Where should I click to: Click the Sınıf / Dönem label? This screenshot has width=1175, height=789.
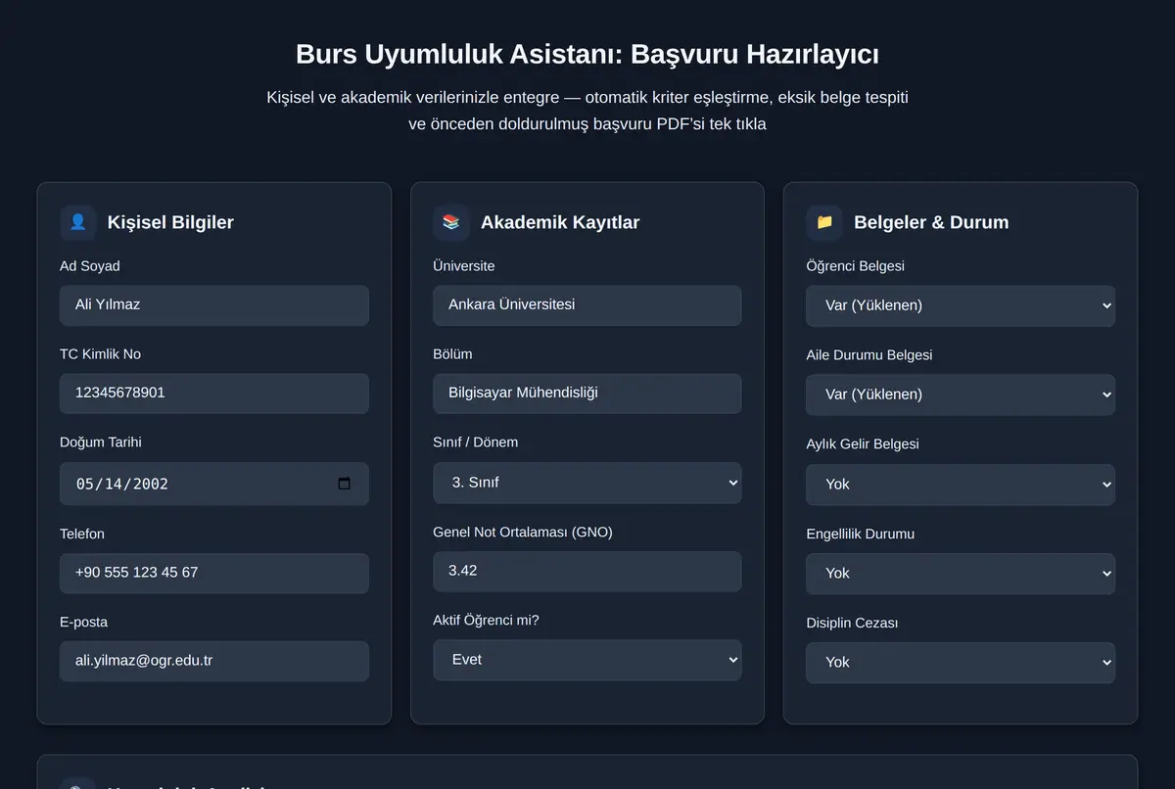point(476,442)
